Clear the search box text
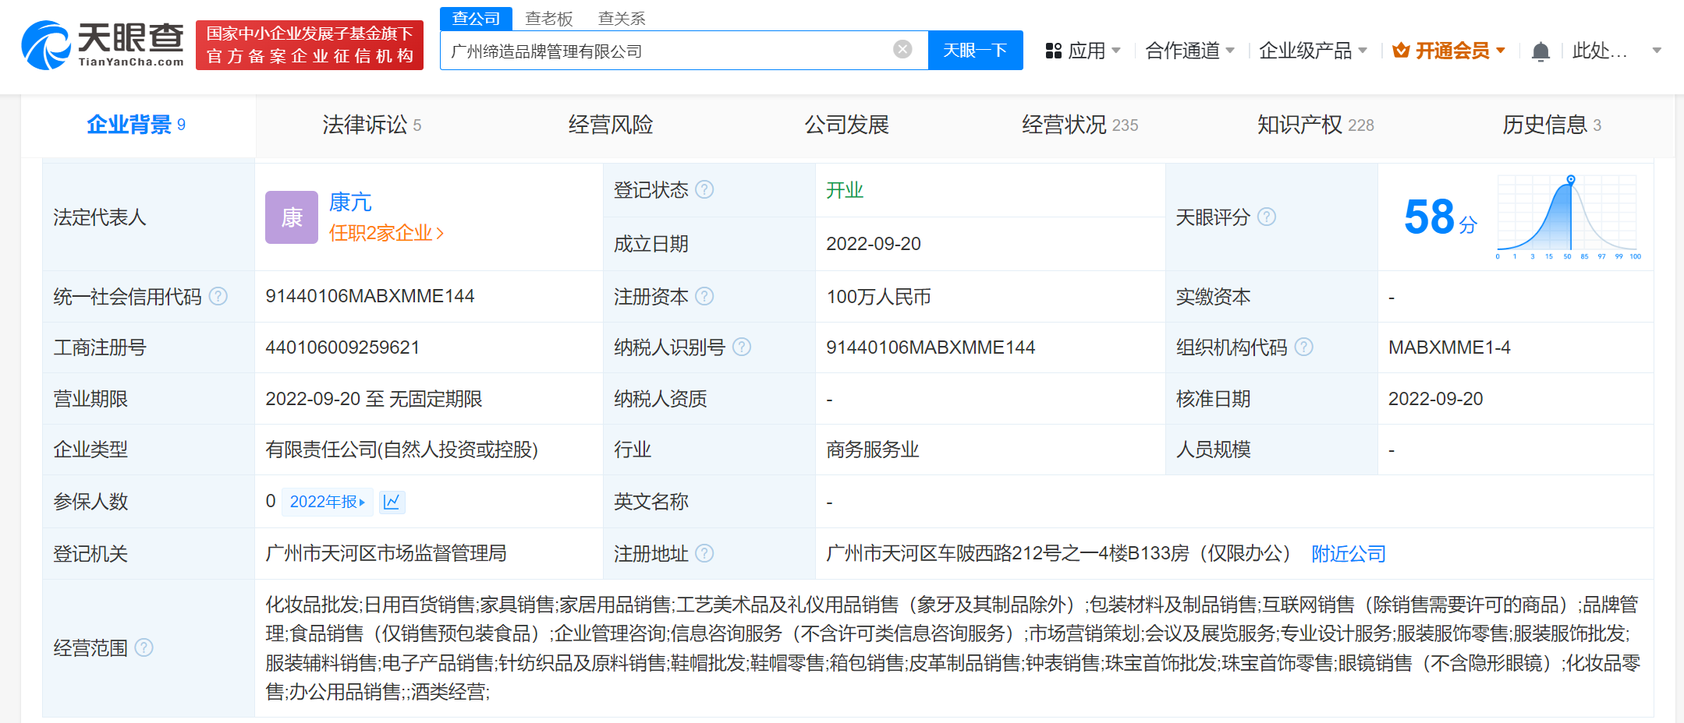Screen dimensions: 1684x723 902,50
